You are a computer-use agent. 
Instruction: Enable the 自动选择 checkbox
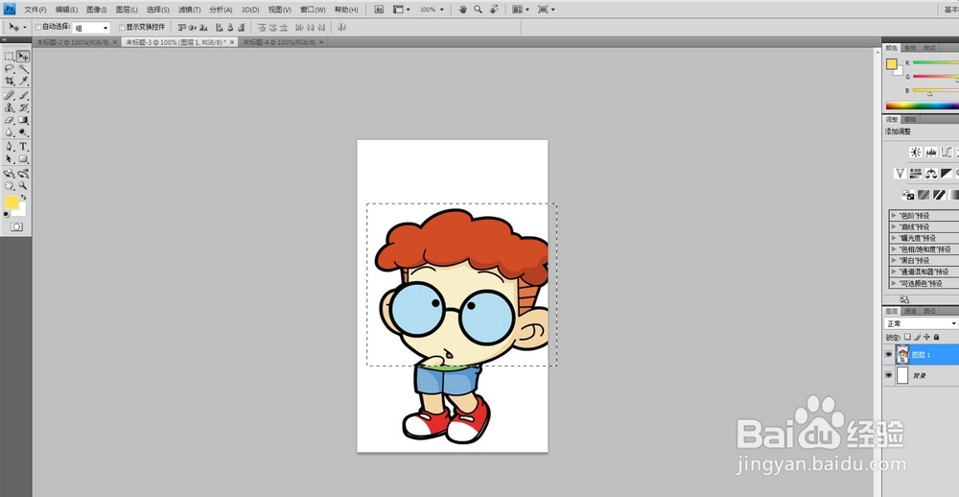[38, 28]
